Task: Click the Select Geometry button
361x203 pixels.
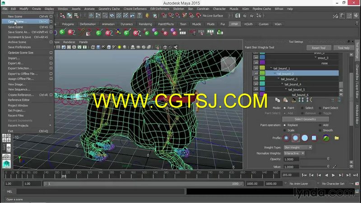Action: pos(305,119)
